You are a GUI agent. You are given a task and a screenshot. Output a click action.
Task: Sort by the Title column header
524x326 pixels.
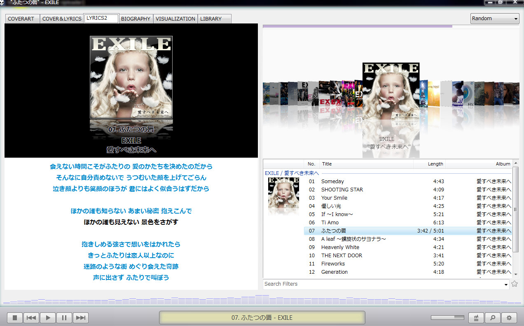pos(366,164)
